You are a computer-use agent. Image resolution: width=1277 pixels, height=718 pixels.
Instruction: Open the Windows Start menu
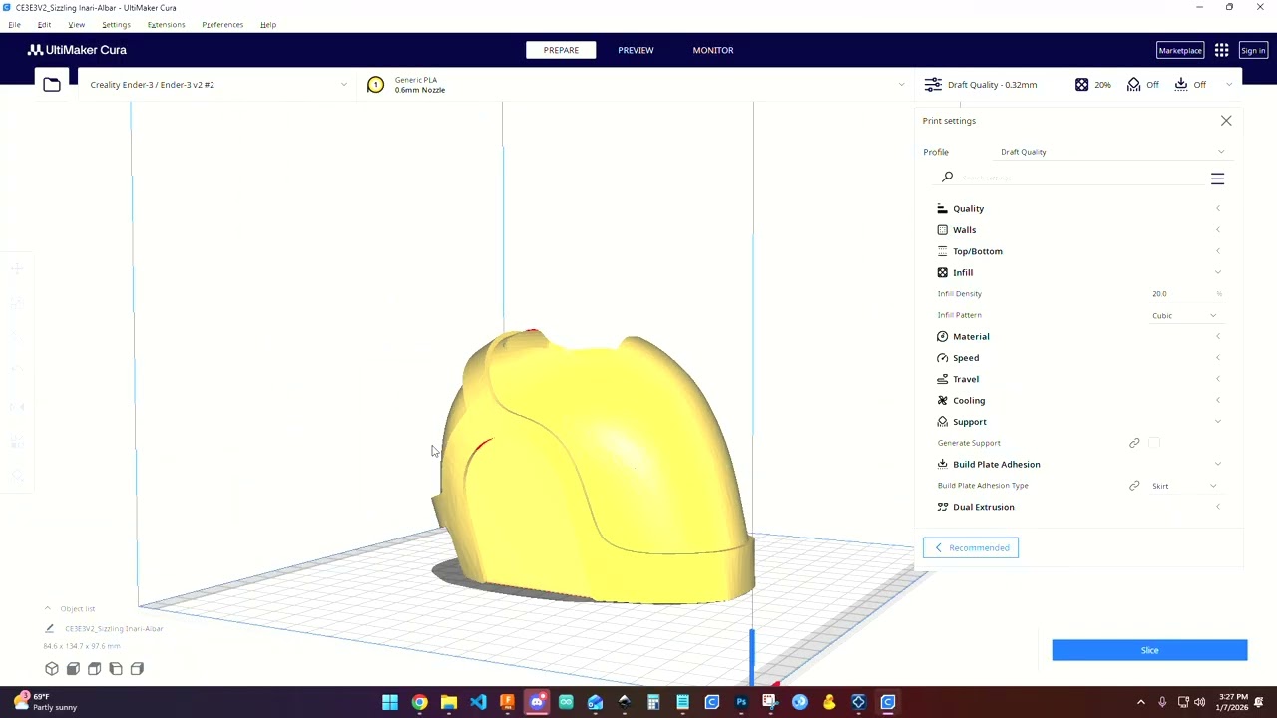(x=390, y=702)
